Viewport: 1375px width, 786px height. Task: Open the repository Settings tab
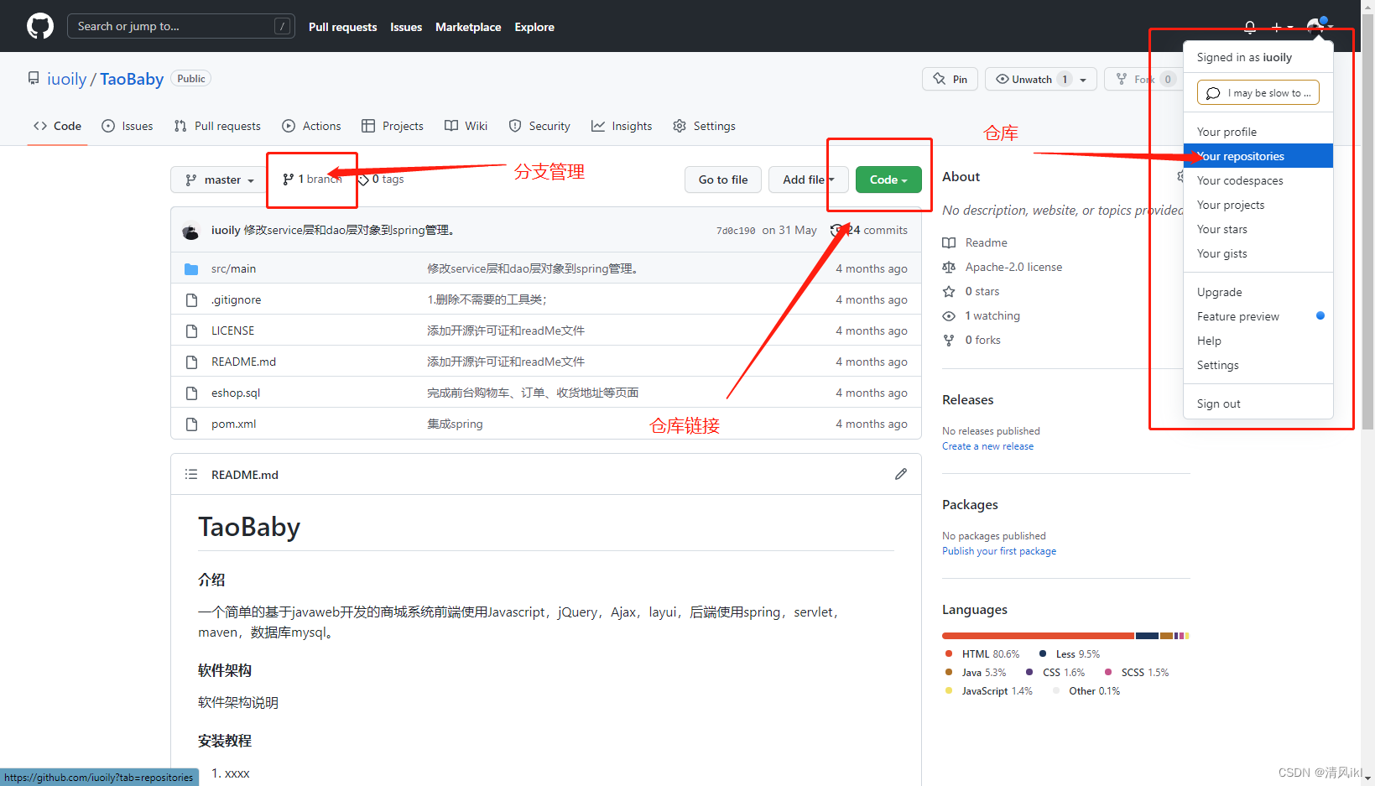pos(705,126)
